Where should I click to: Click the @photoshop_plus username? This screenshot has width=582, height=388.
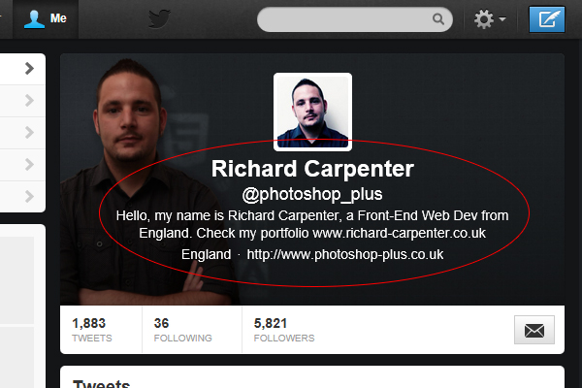tap(312, 194)
